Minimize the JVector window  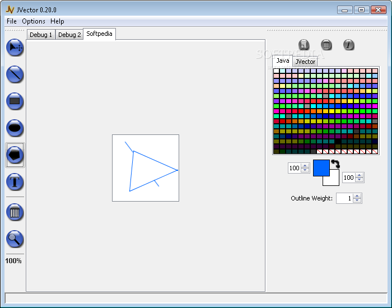[345, 10]
